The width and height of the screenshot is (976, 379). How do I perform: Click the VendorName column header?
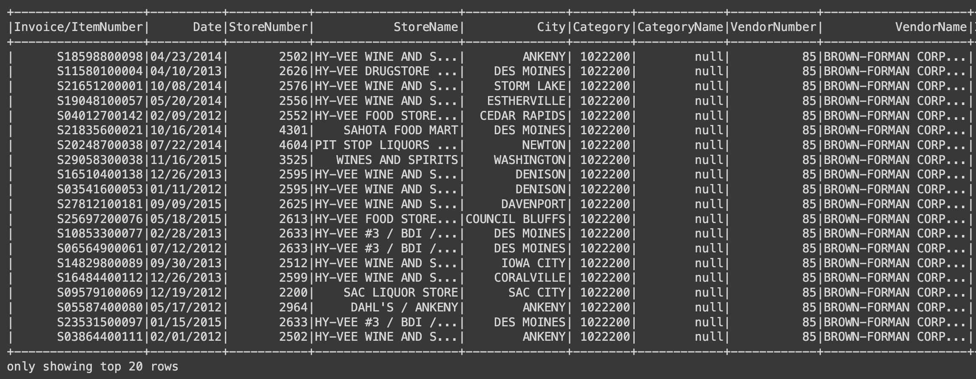pyautogui.click(x=931, y=27)
